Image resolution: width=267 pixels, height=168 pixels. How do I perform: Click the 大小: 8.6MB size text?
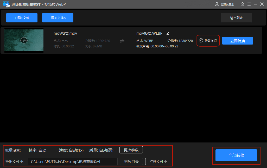click(x=93, y=46)
